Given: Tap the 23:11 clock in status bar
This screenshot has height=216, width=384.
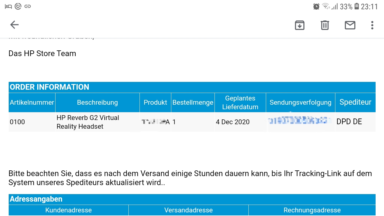Looking at the screenshot, I should pos(369,7).
